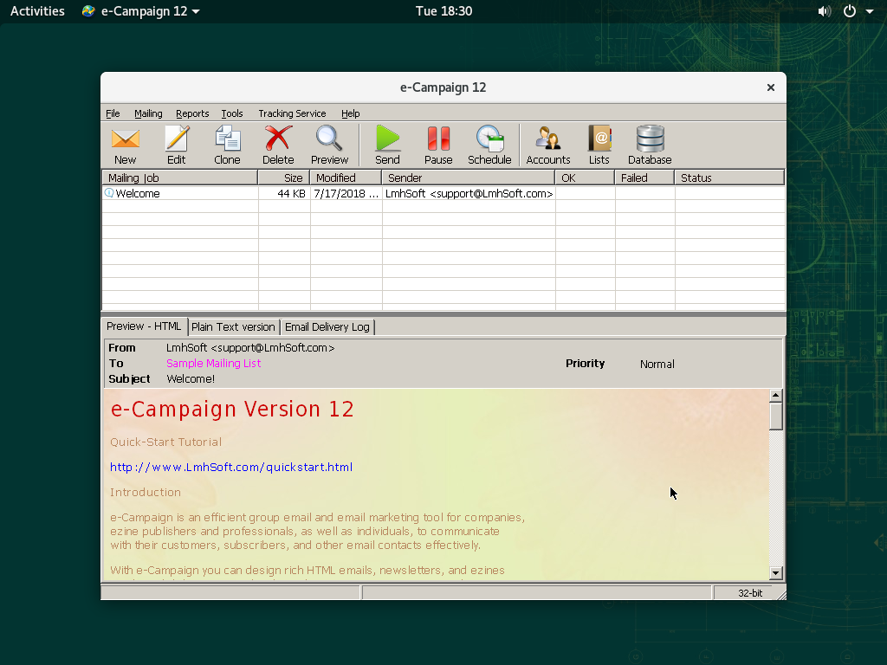
Task: Open the Tracking Service menu
Action: click(x=292, y=113)
